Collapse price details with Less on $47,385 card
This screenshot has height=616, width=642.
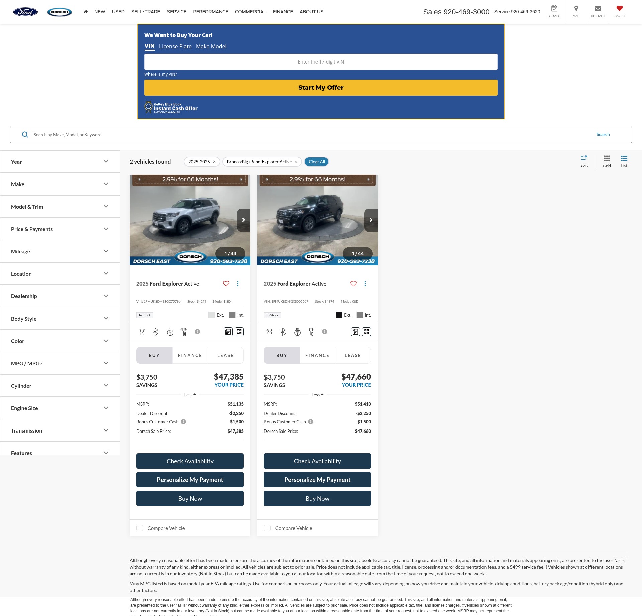[190, 395]
